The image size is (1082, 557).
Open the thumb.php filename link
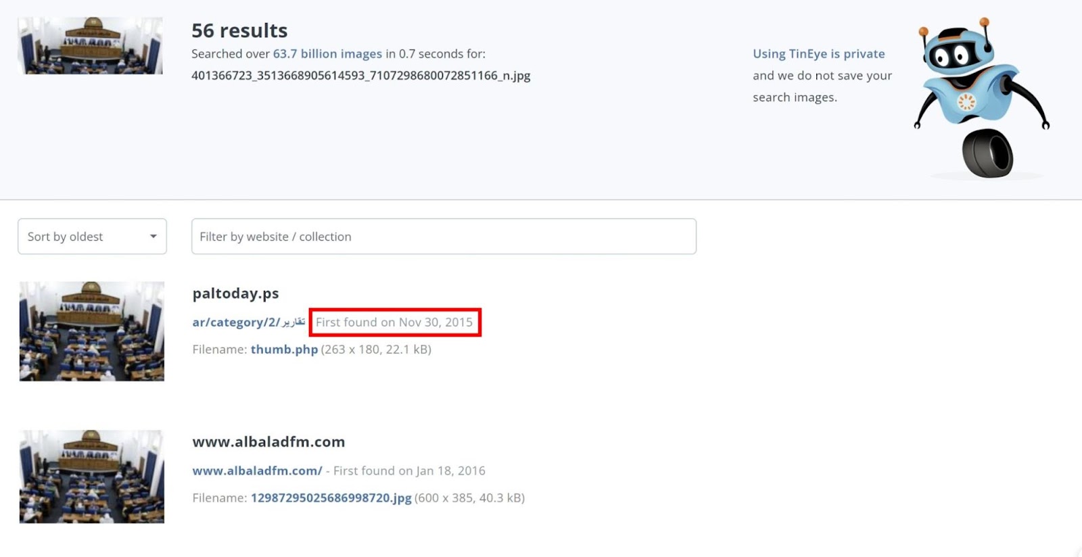point(284,349)
